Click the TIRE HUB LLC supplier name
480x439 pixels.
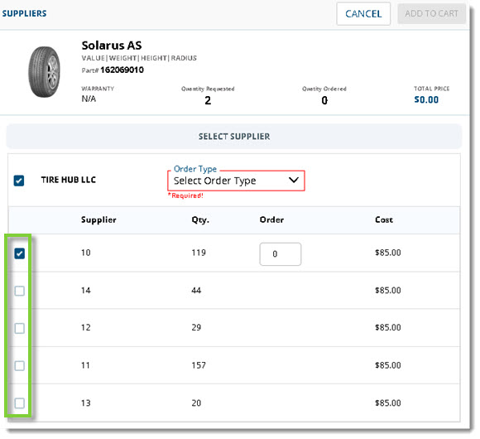(x=69, y=180)
